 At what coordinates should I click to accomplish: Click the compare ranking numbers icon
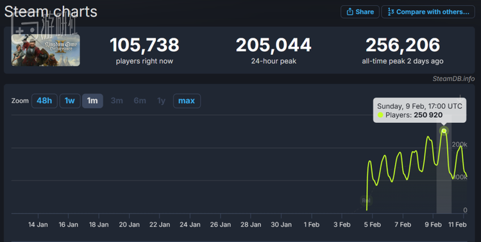(x=391, y=12)
